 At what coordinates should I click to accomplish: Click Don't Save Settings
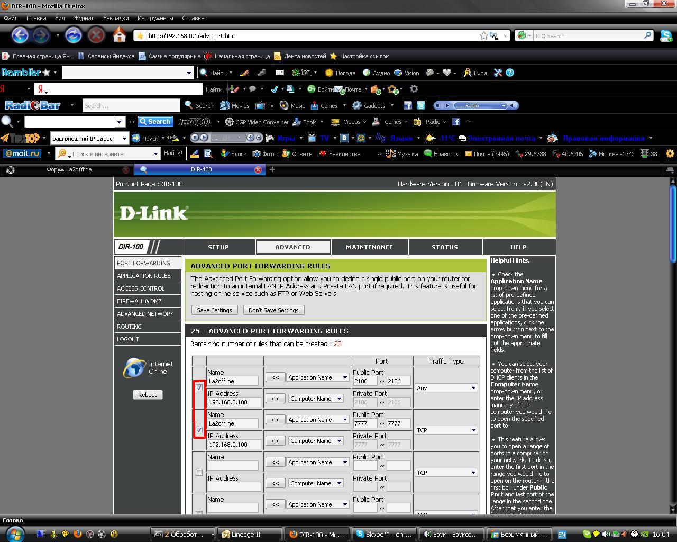coord(273,310)
